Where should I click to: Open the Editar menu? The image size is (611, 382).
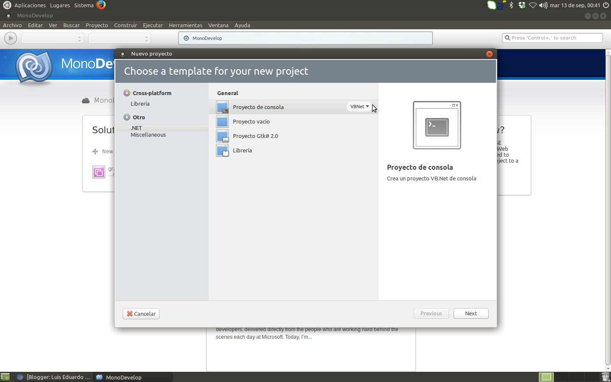35,25
